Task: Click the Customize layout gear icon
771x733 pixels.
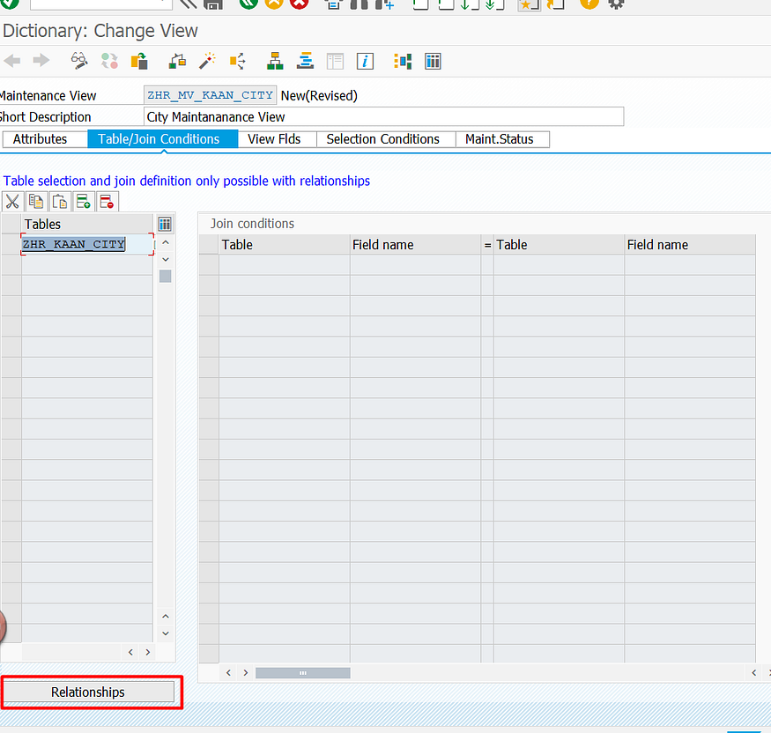Action: coord(616,4)
